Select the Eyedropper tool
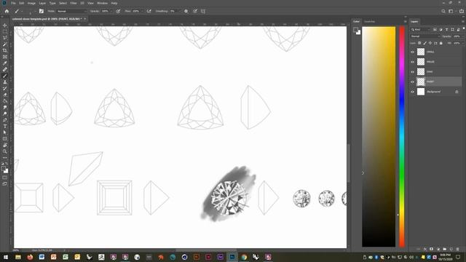This screenshot has width=466, height=262. 5,63
